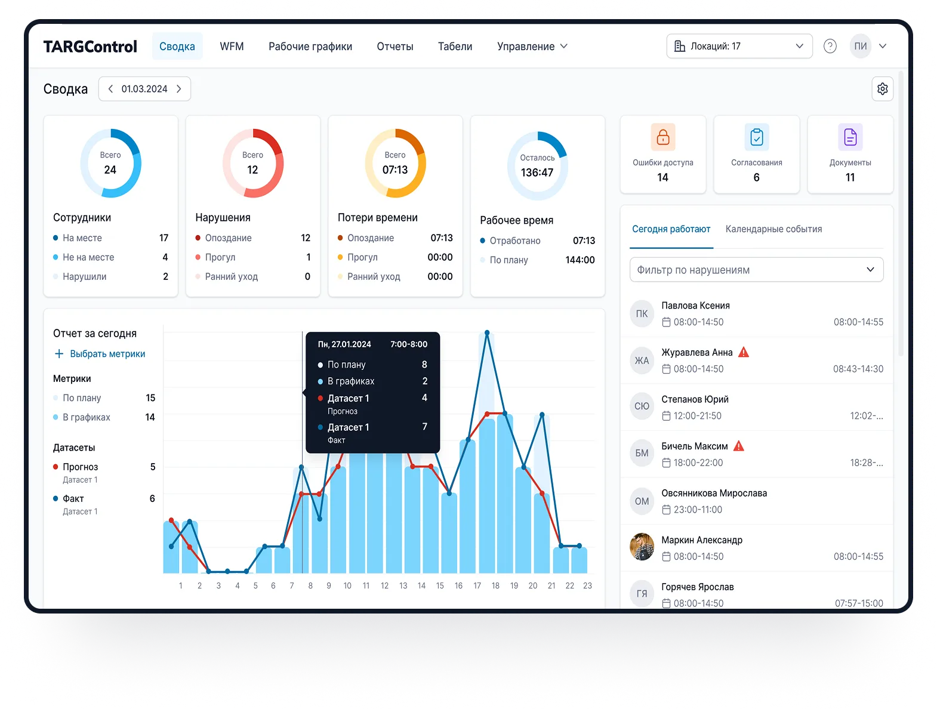Open the Ошибки доступа card
This screenshot has height=709, width=937.
click(x=662, y=155)
